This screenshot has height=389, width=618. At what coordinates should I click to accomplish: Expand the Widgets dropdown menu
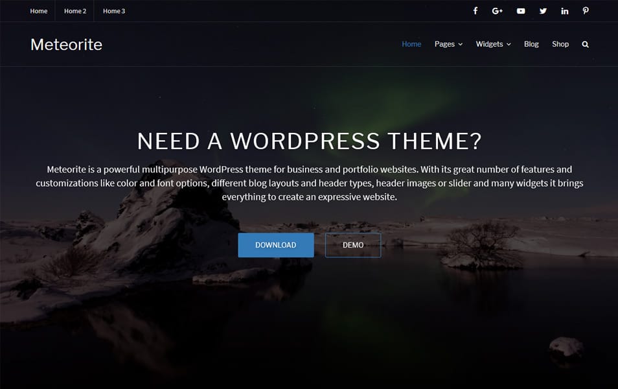(x=489, y=44)
